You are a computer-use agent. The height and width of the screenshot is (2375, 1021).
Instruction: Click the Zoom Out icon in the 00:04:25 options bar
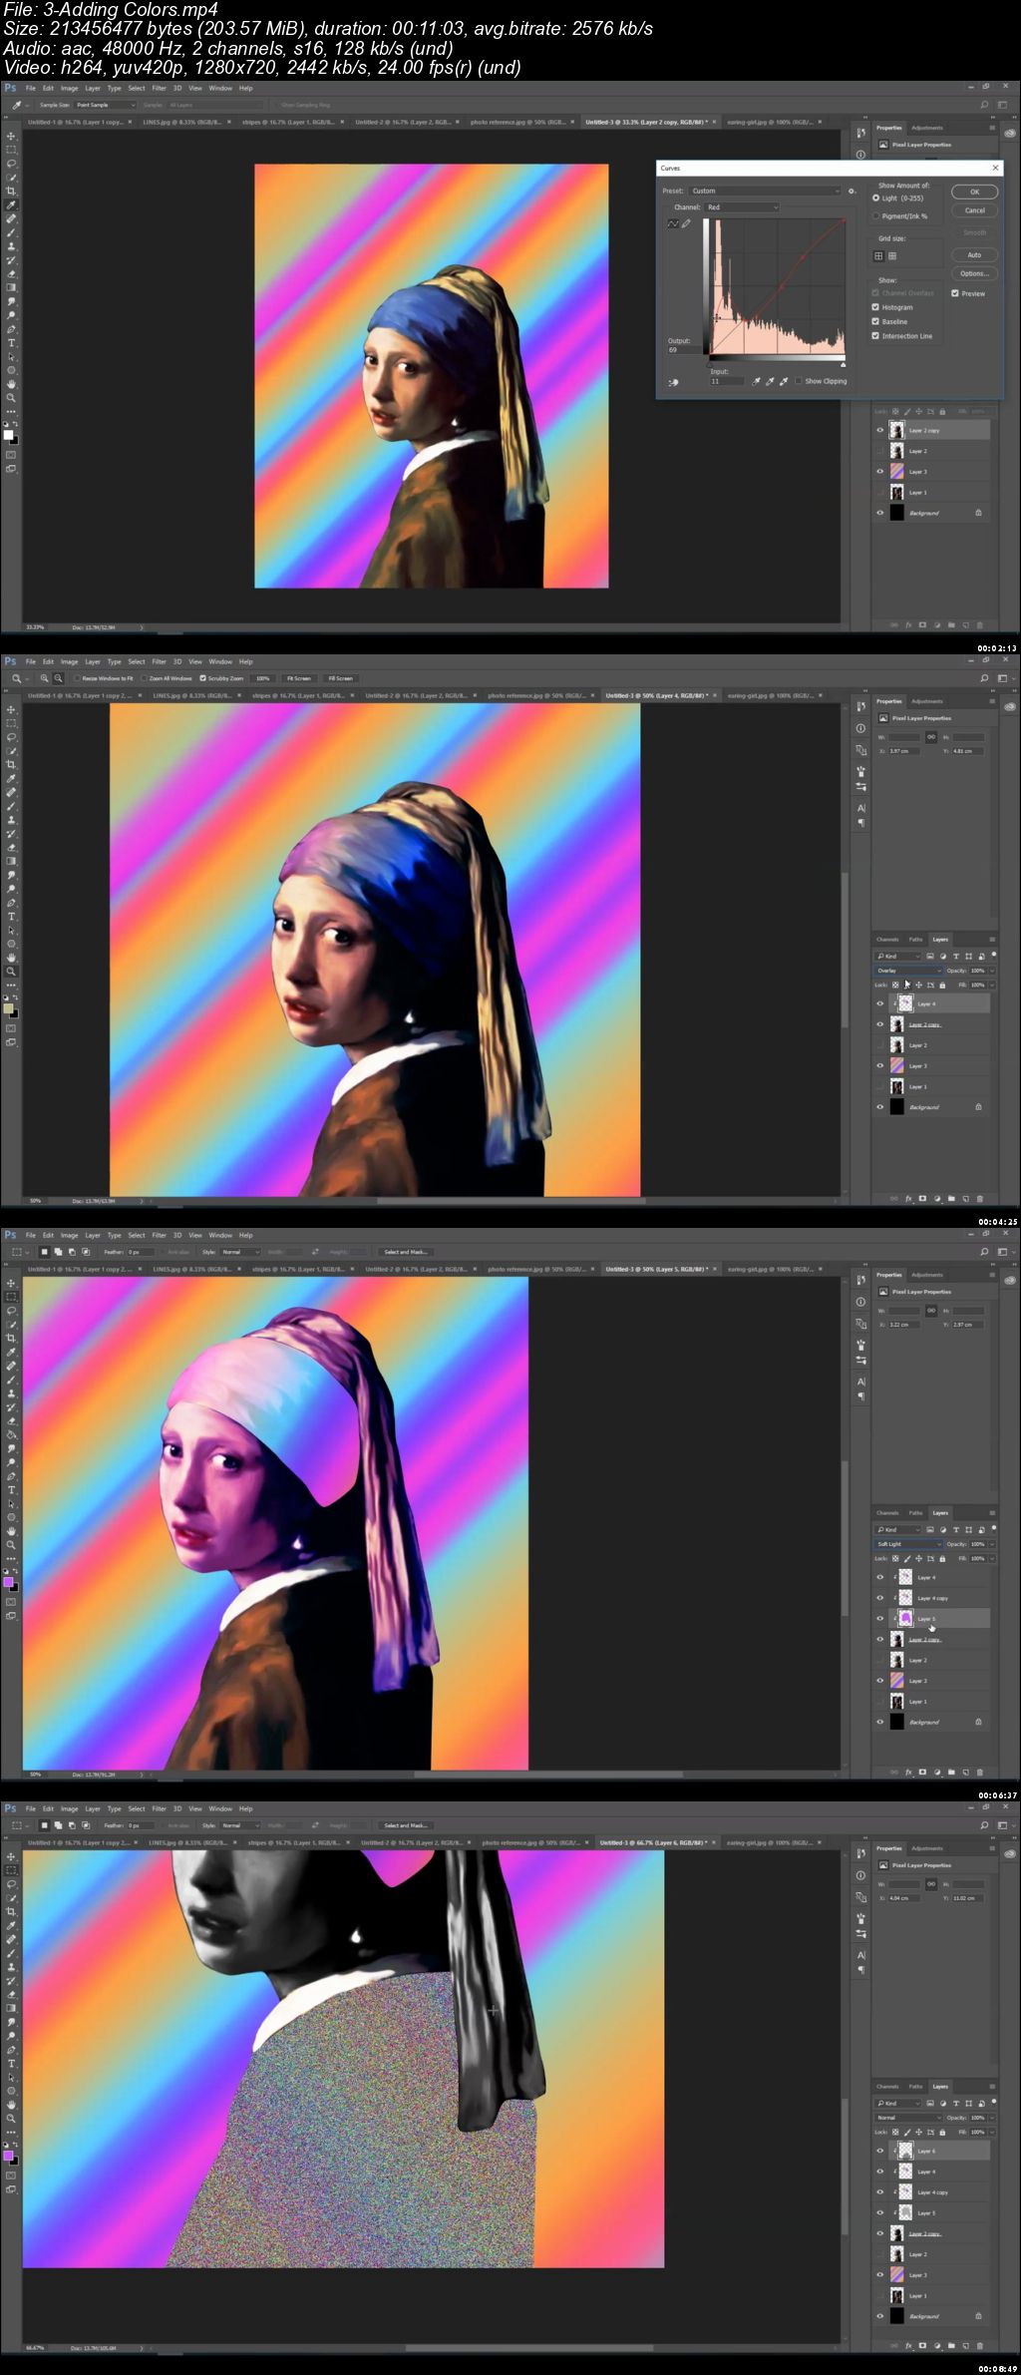pyautogui.click(x=59, y=678)
